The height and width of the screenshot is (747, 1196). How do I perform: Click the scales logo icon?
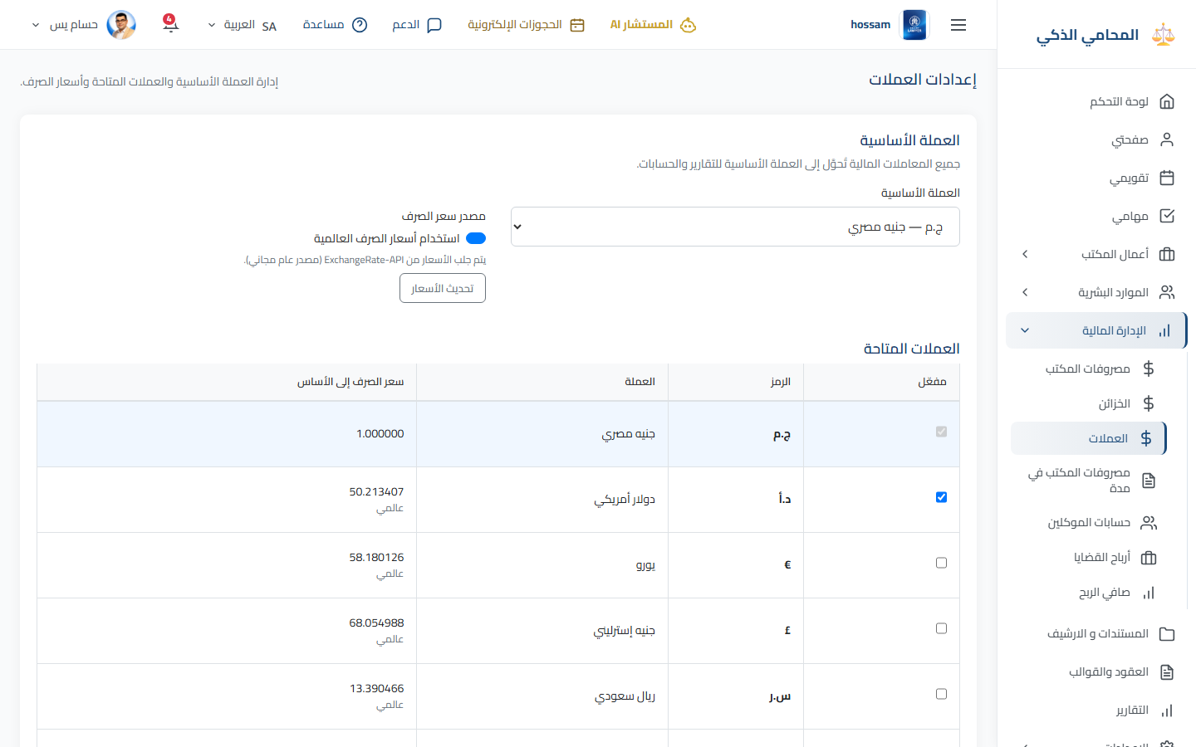(1164, 35)
